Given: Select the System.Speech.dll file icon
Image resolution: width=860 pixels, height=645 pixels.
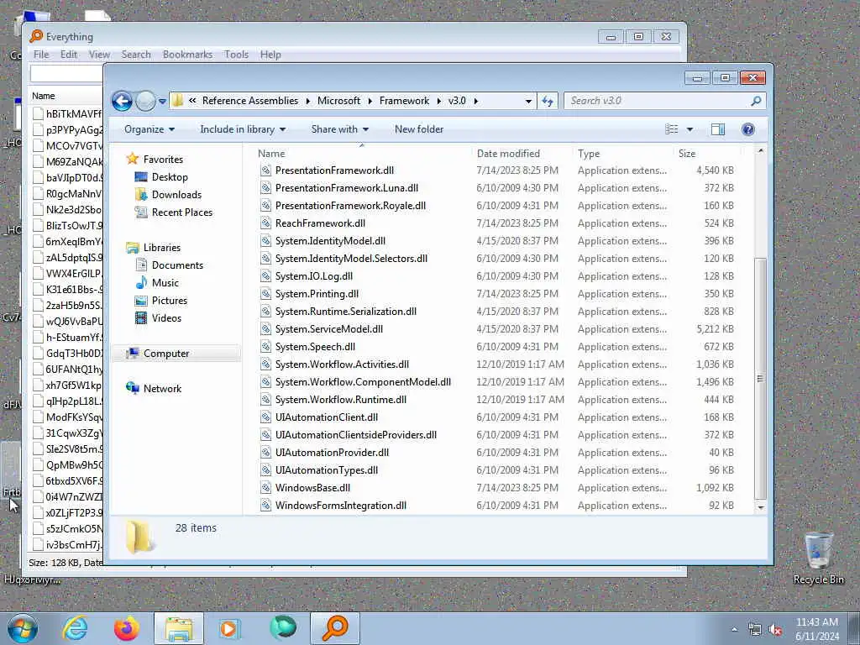Looking at the screenshot, I should tap(266, 347).
